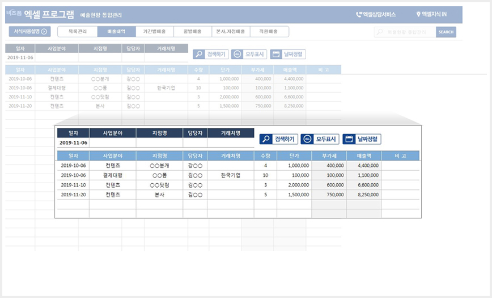Viewport: 492px width, 298px height.
Task: Click the 모두표시 button in the zoomed panel
Action: (x=320, y=139)
